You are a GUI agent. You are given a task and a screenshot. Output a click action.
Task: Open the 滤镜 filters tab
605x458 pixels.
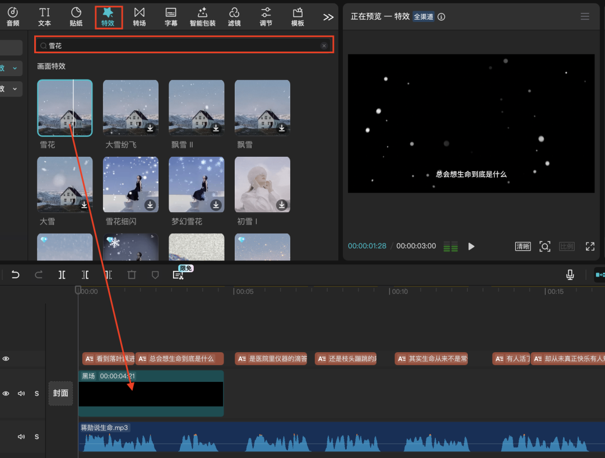click(x=234, y=17)
